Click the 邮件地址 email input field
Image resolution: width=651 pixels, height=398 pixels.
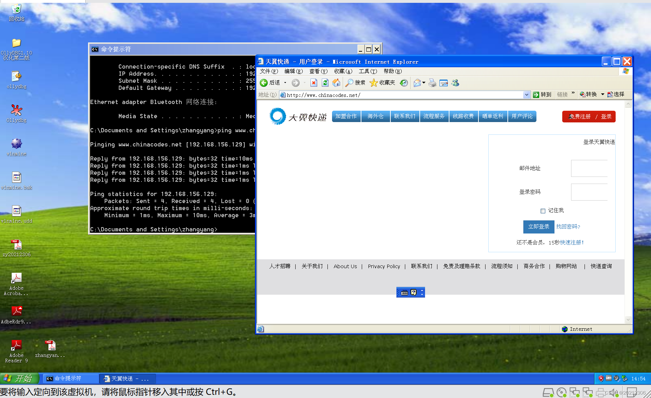tap(589, 168)
